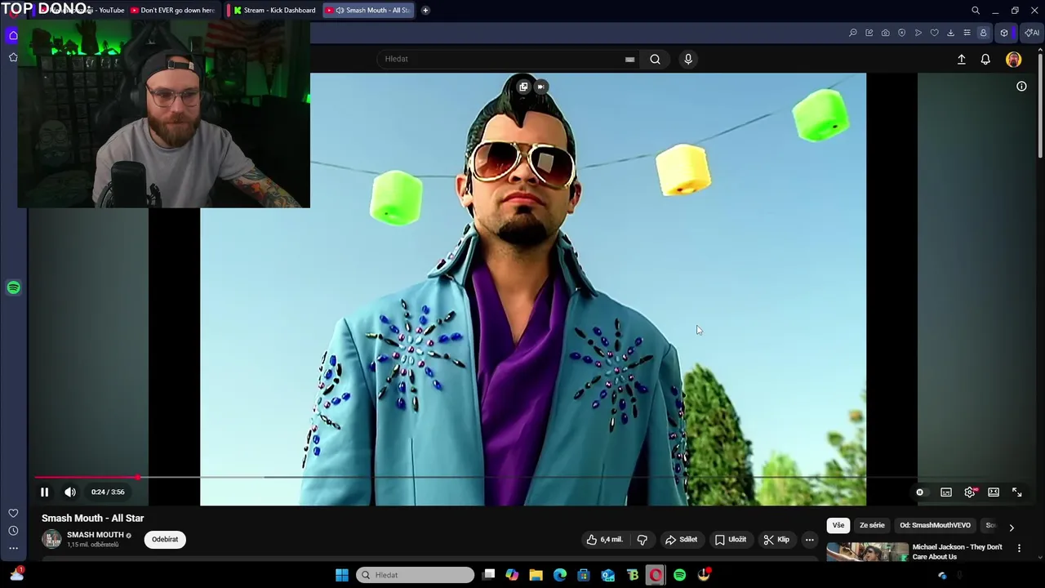The image size is (1045, 588).
Task: Open Opera tab search magnifier in title bar
Action: tap(976, 11)
